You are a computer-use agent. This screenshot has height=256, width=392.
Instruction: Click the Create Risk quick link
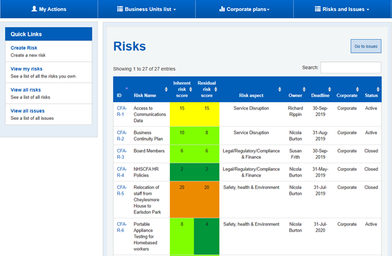point(23,48)
